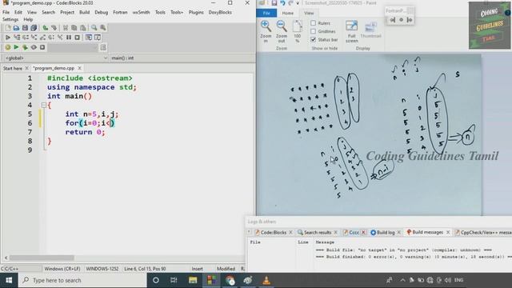
Task: Click Redo arrow in Paint title bar
Action: click(290, 3)
